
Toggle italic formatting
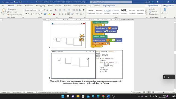29,14
